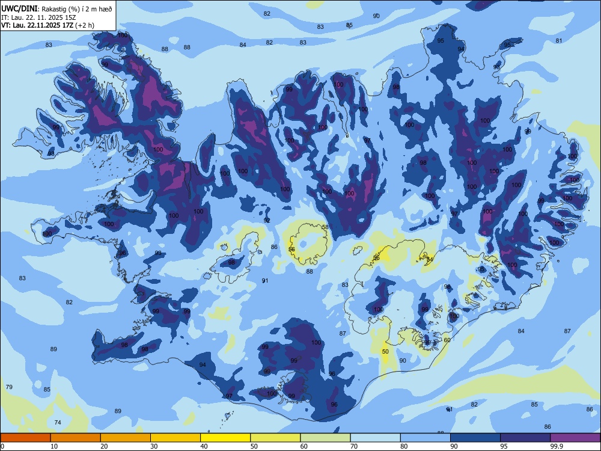Click the legend label '99.9'
This screenshot has height=451, width=601.
[x=557, y=446]
